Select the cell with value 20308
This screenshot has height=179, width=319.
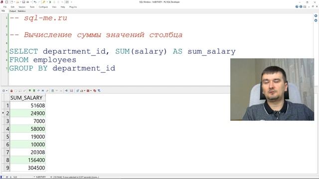28,152
